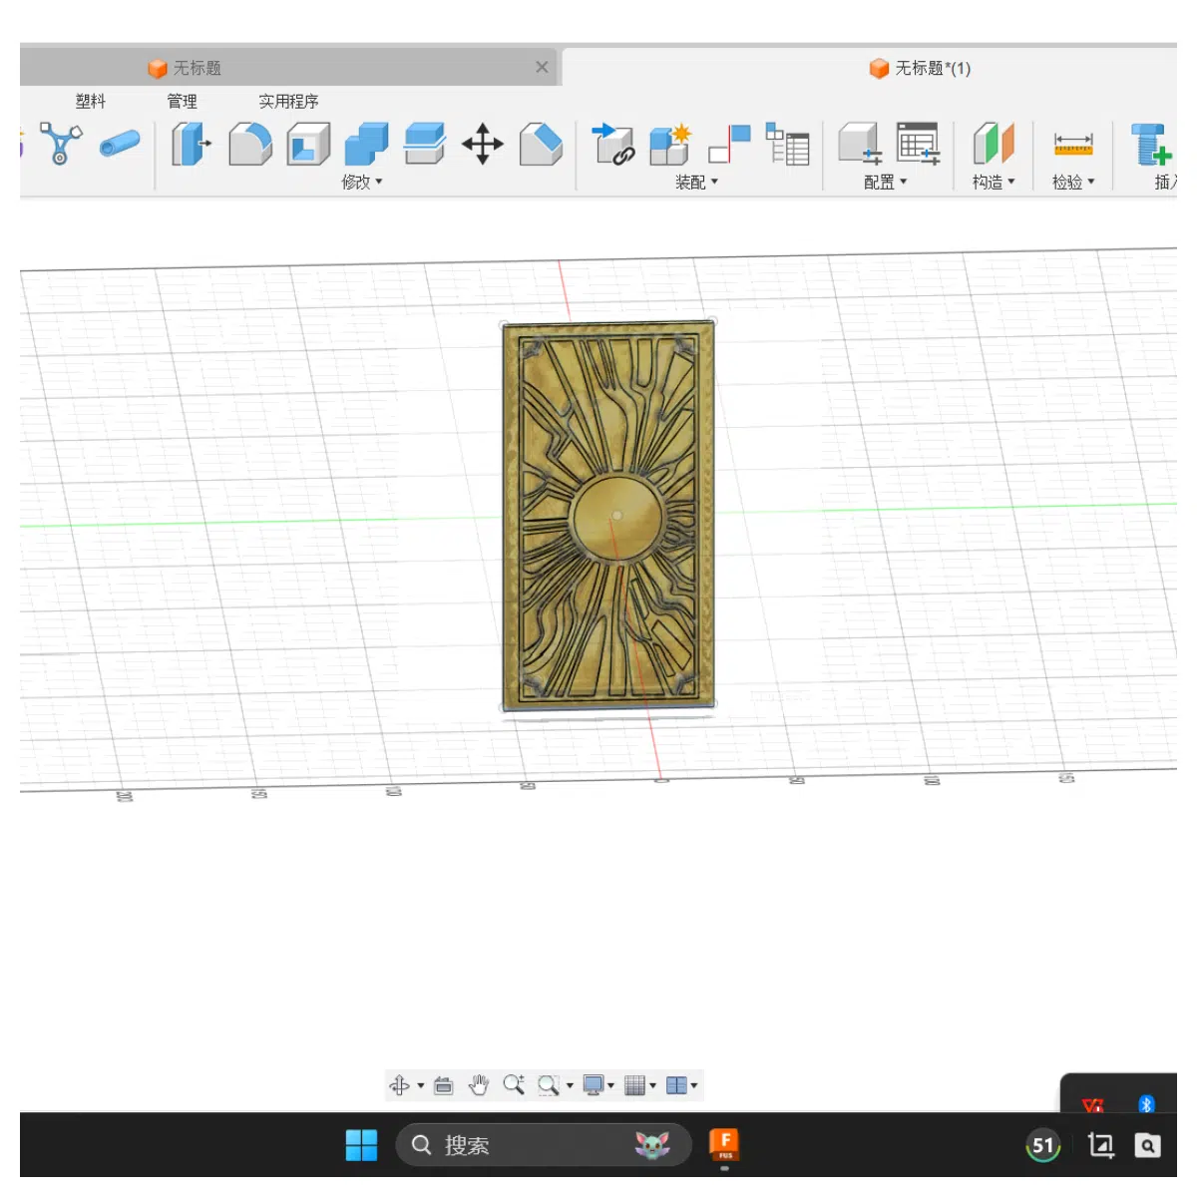The image size is (1197, 1197).
Task: Pick the Move/Copy four-arrow icon
Action: coord(483,144)
